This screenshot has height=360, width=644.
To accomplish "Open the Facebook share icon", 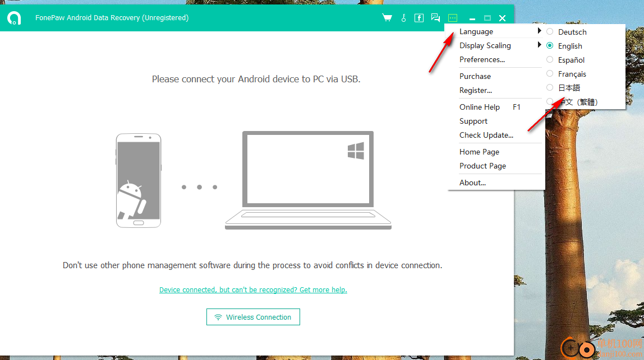I will click(419, 17).
